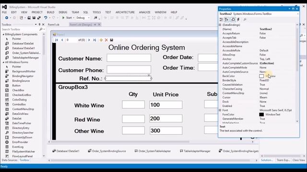Image resolution: width=307 pixels, height=172 pixels.
Task: Select the BorderStyle property row
Action: click(x=258, y=80)
